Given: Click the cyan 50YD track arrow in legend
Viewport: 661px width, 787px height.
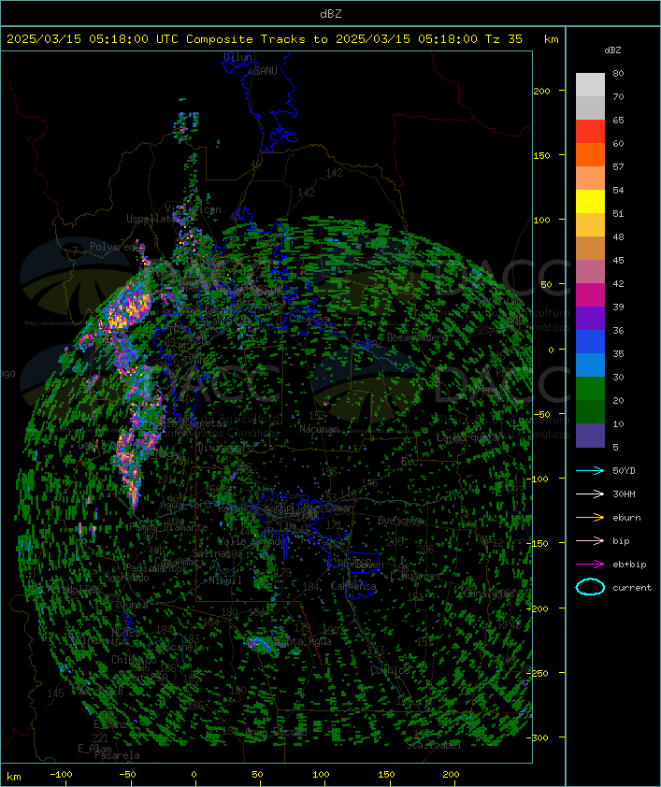Looking at the screenshot, I should point(590,471).
